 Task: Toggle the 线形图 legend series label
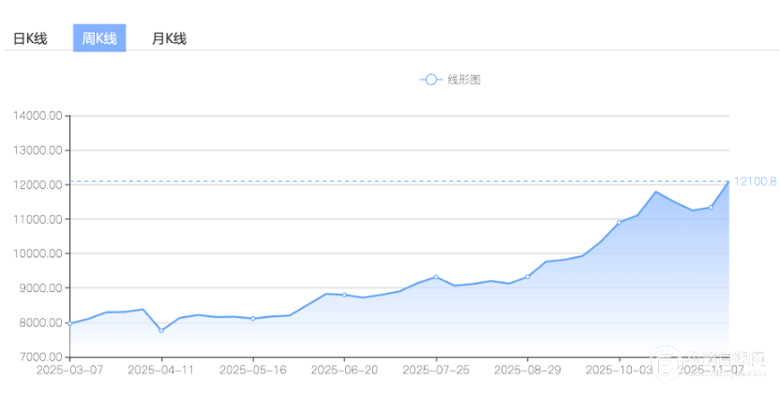(463, 80)
